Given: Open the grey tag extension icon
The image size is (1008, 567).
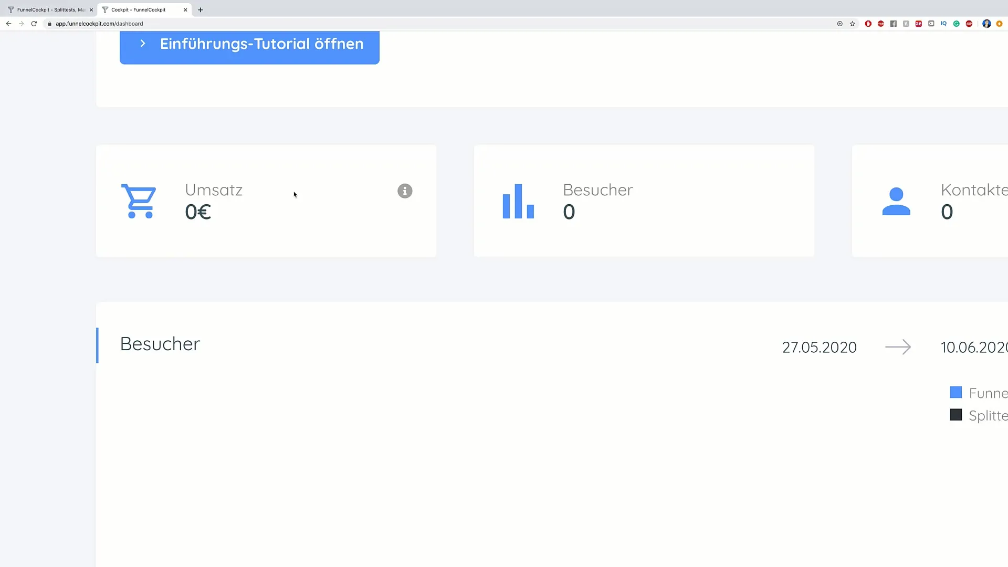Looking at the screenshot, I should (x=931, y=24).
